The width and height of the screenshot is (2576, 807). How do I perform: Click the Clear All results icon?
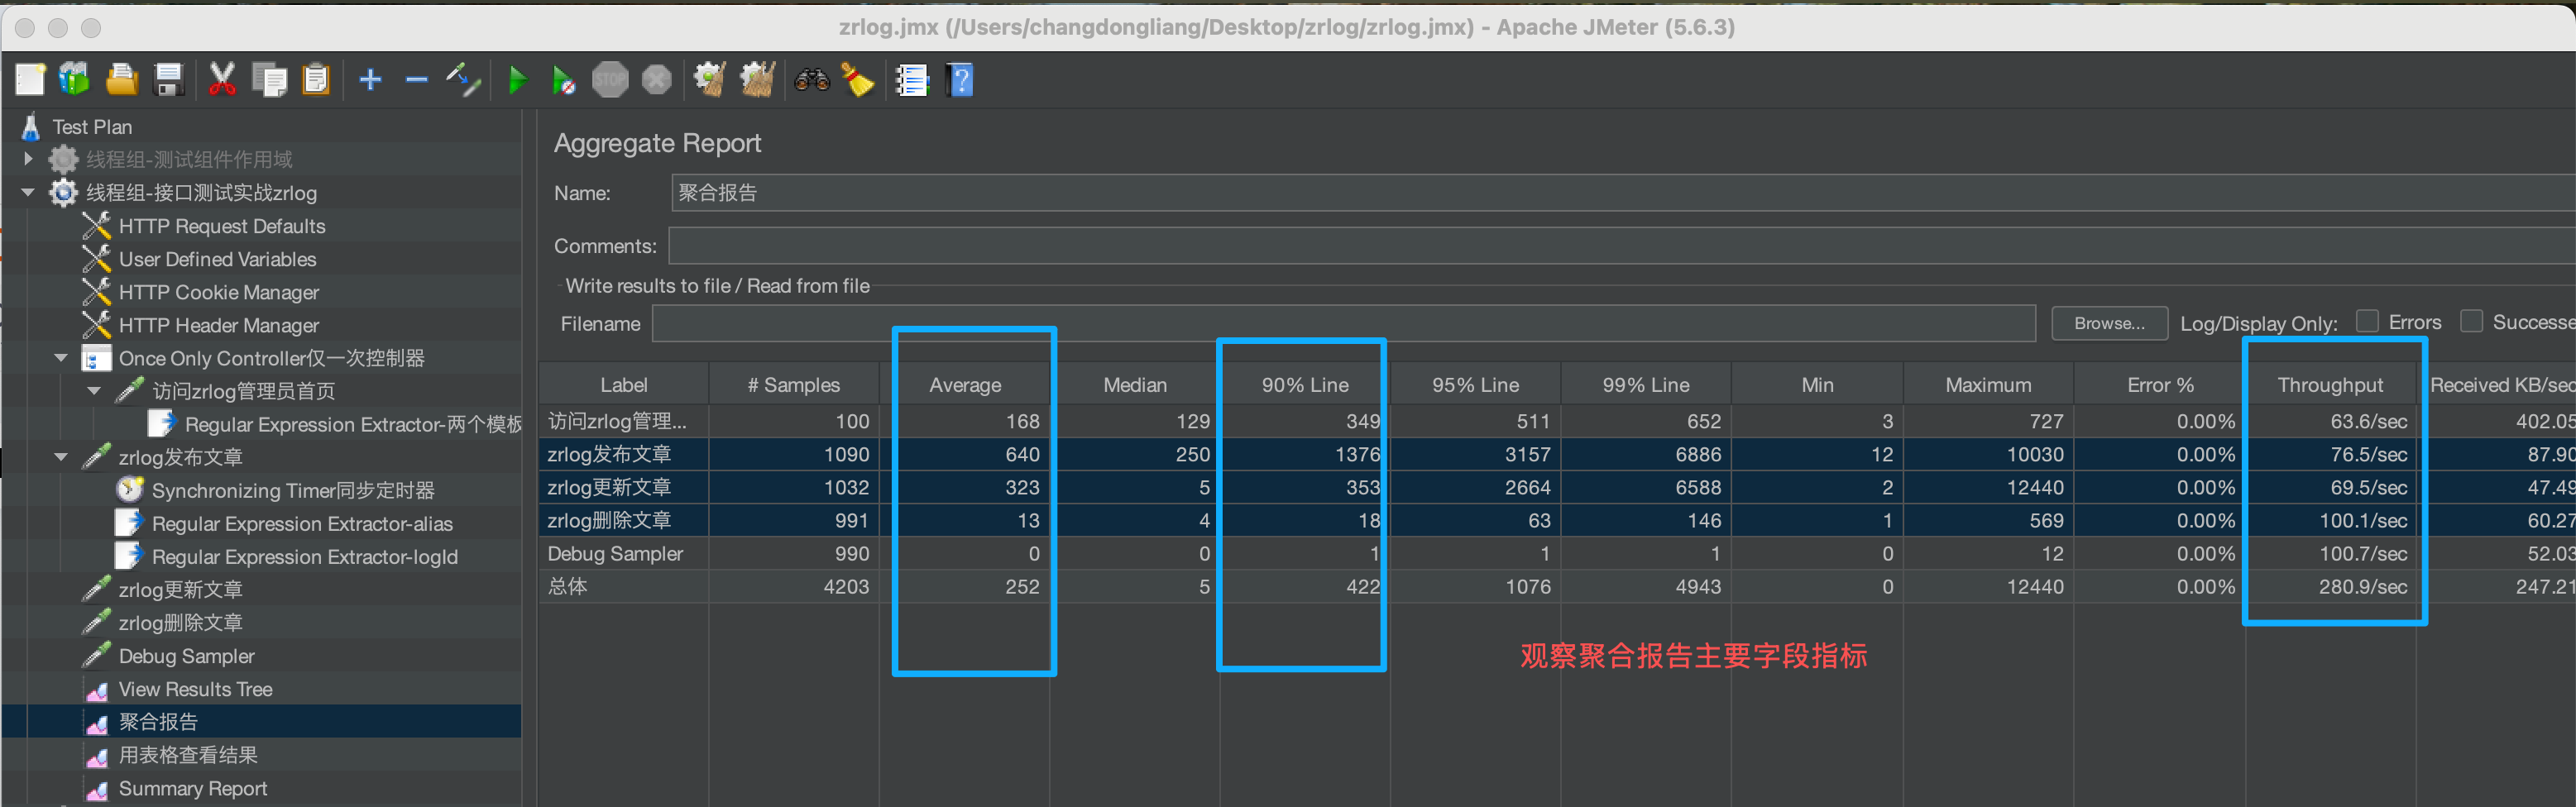coord(757,79)
